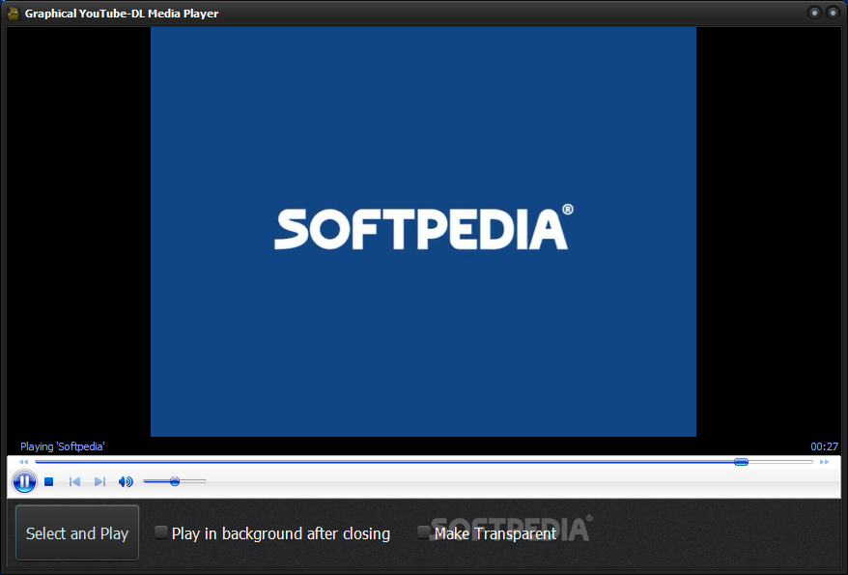This screenshot has height=575, width=848.
Task: Click the fast-forward arrows right of the seek bar
Action: point(824,462)
